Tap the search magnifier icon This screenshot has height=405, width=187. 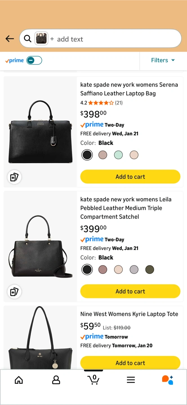tap(28, 39)
